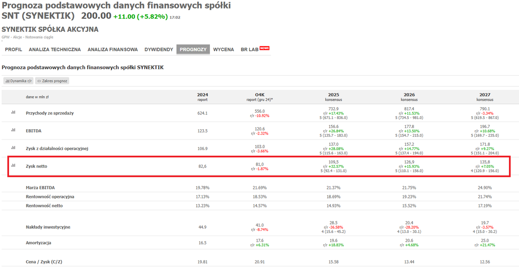Select the Amortyzacja row label

(x=38, y=243)
